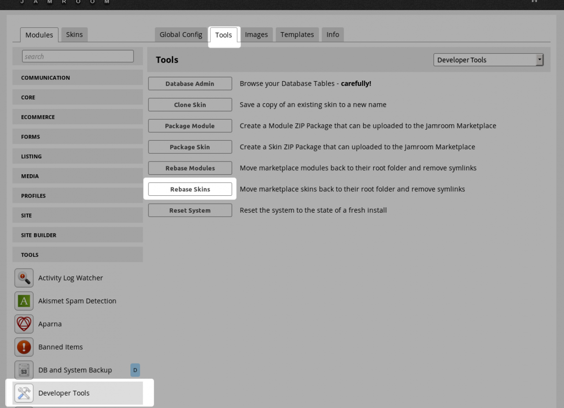Open the Developer Tools dropdown selector
The height and width of the screenshot is (408, 564).
tap(488, 60)
